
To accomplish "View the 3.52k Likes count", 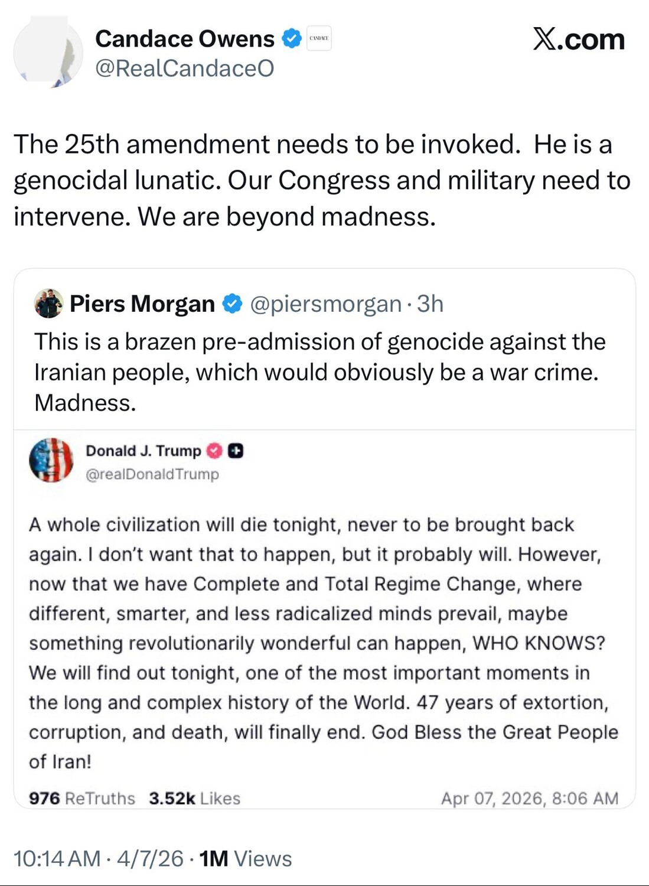I will coord(194,799).
